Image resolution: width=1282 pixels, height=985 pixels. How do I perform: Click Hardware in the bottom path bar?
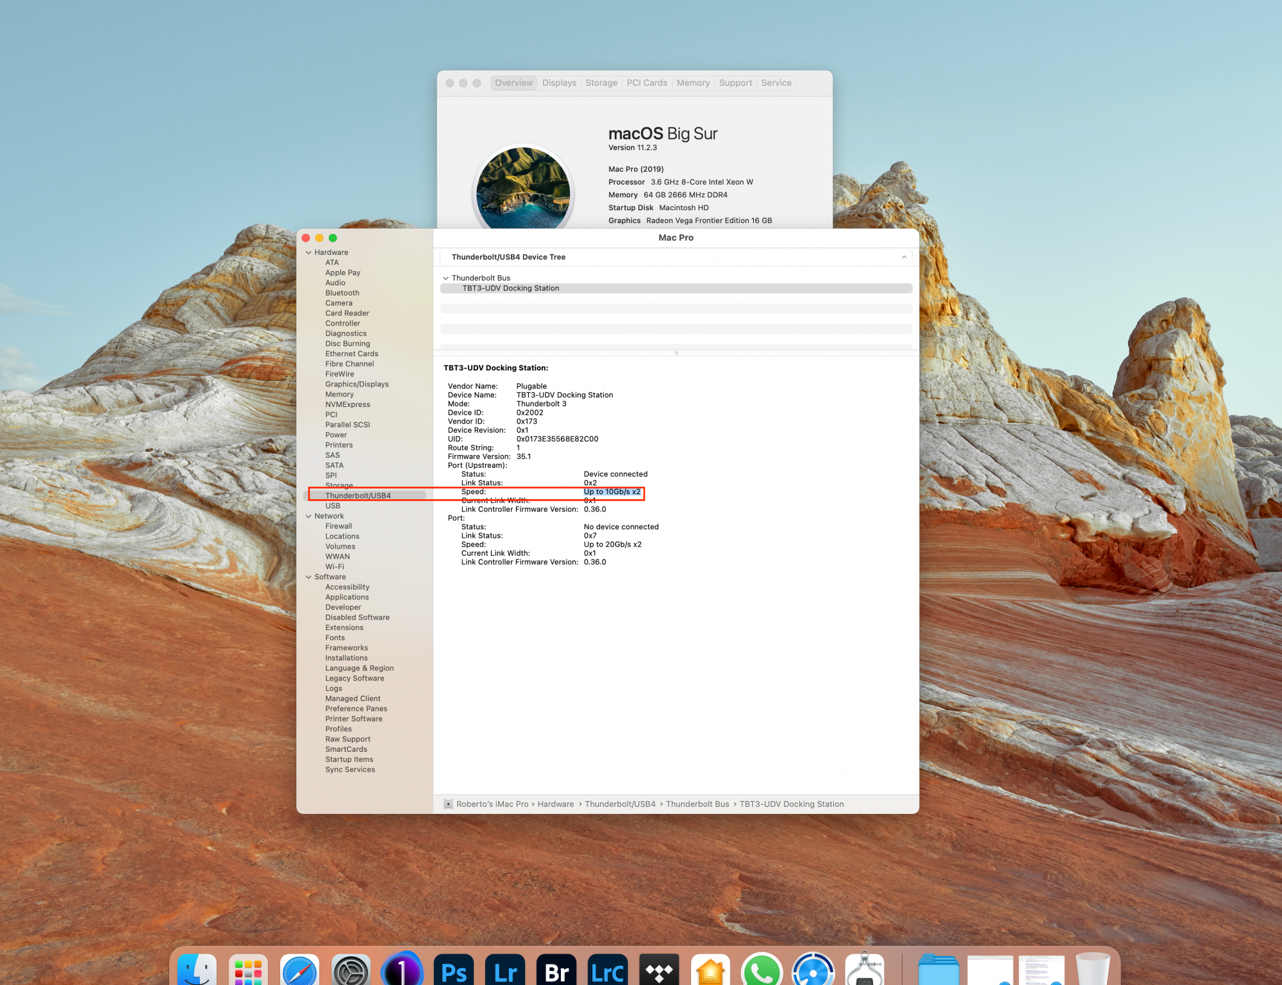coord(556,804)
